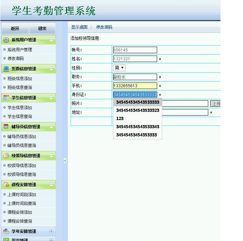Click the computer icon beside 班级信息管理
This screenshot has height=241, width=243.
(6, 69)
